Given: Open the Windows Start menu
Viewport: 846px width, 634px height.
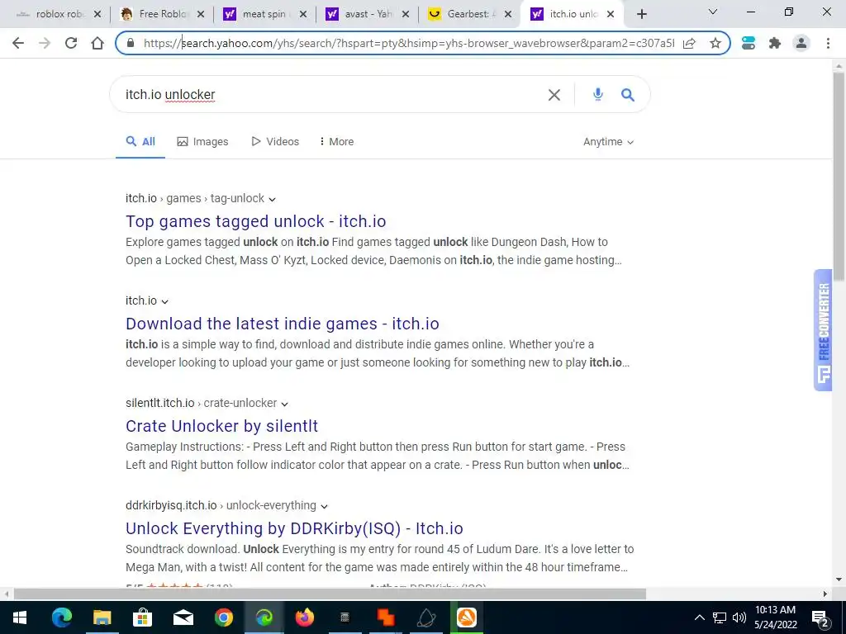Looking at the screenshot, I should [20, 617].
